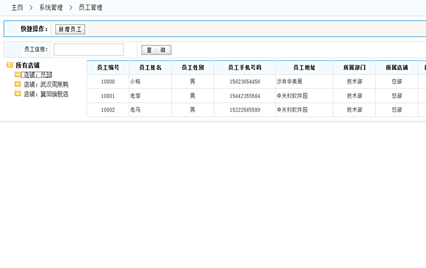Click the 查询 search button
The width and height of the screenshot is (426, 268).
point(156,50)
